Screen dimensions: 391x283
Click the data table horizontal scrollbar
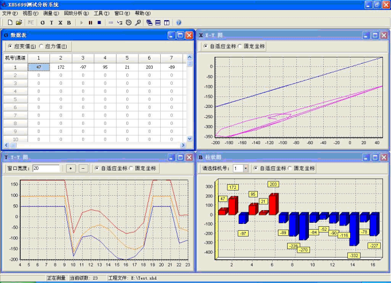(92, 145)
